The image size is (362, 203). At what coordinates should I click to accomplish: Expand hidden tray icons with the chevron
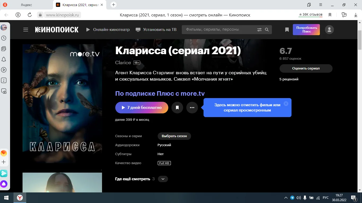click(286, 197)
